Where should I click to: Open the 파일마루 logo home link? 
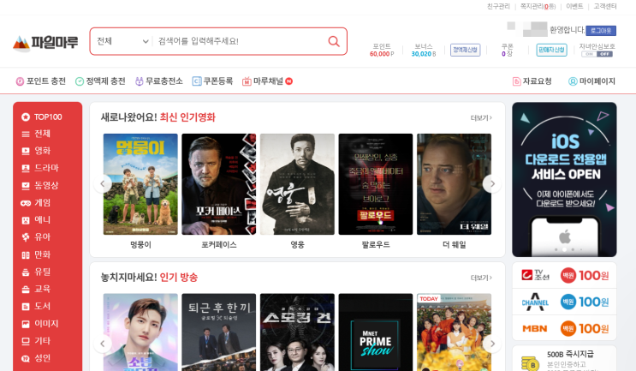click(45, 43)
